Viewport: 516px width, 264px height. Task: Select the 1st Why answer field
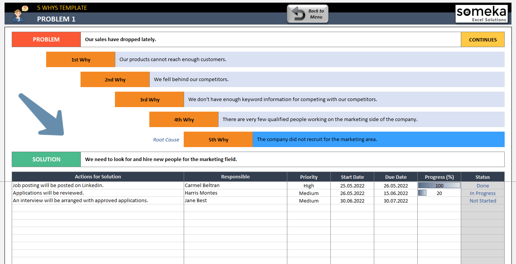coord(310,60)
